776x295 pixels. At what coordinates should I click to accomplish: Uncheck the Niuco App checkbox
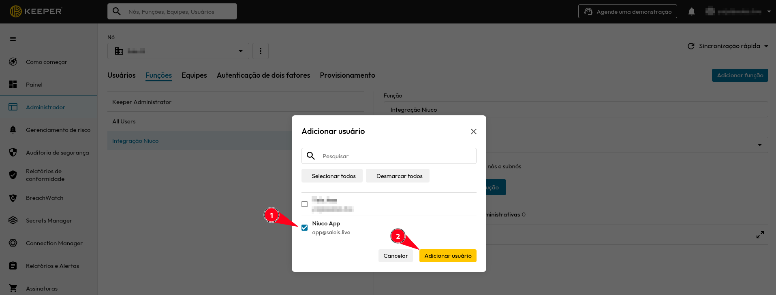pos(305,228)
